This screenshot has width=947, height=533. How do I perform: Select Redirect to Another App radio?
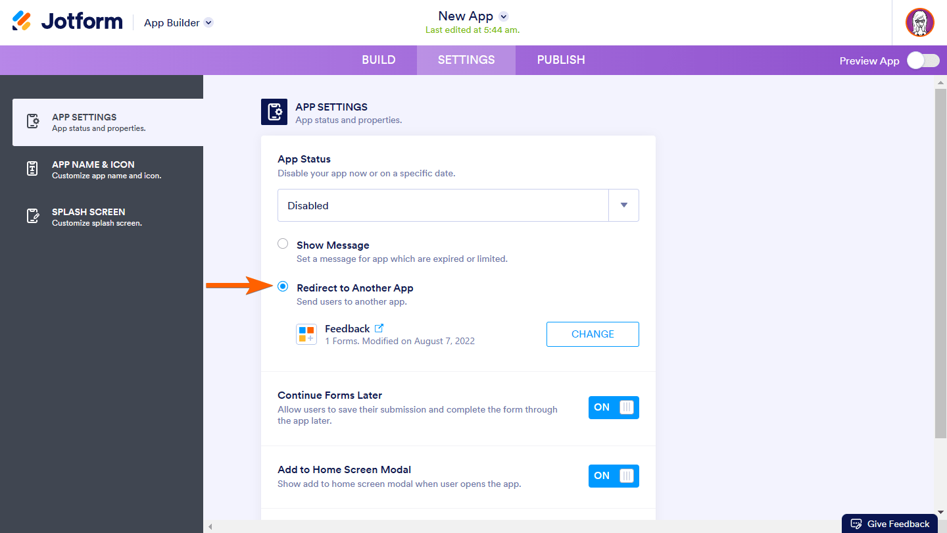pyautogui.click(x=283, y=287)
